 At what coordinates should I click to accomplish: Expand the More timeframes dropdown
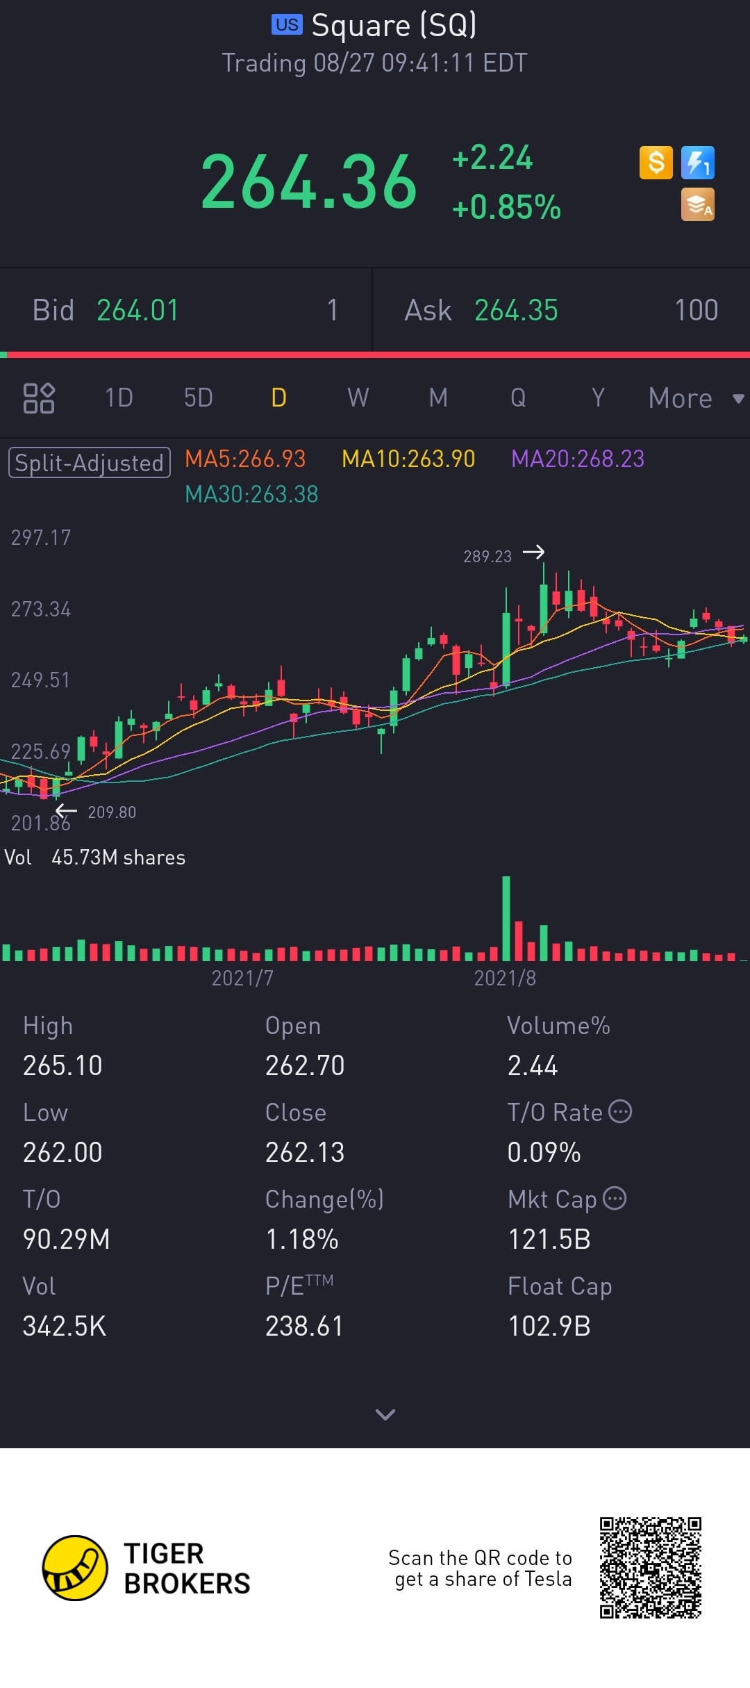pyautogui.click(x=694, y=398)
